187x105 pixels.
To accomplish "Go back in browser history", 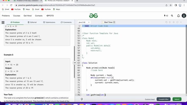I will [x=3, y=5].
